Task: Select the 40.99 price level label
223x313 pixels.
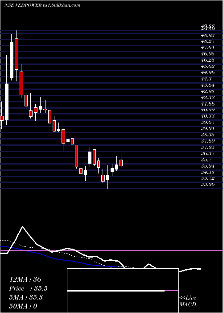Action: (208, 110)
